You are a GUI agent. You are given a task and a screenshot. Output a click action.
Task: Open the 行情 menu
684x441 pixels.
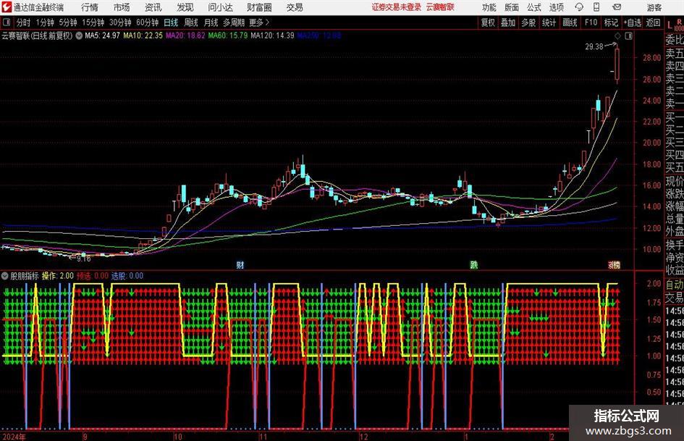click(x=90, y=7)
